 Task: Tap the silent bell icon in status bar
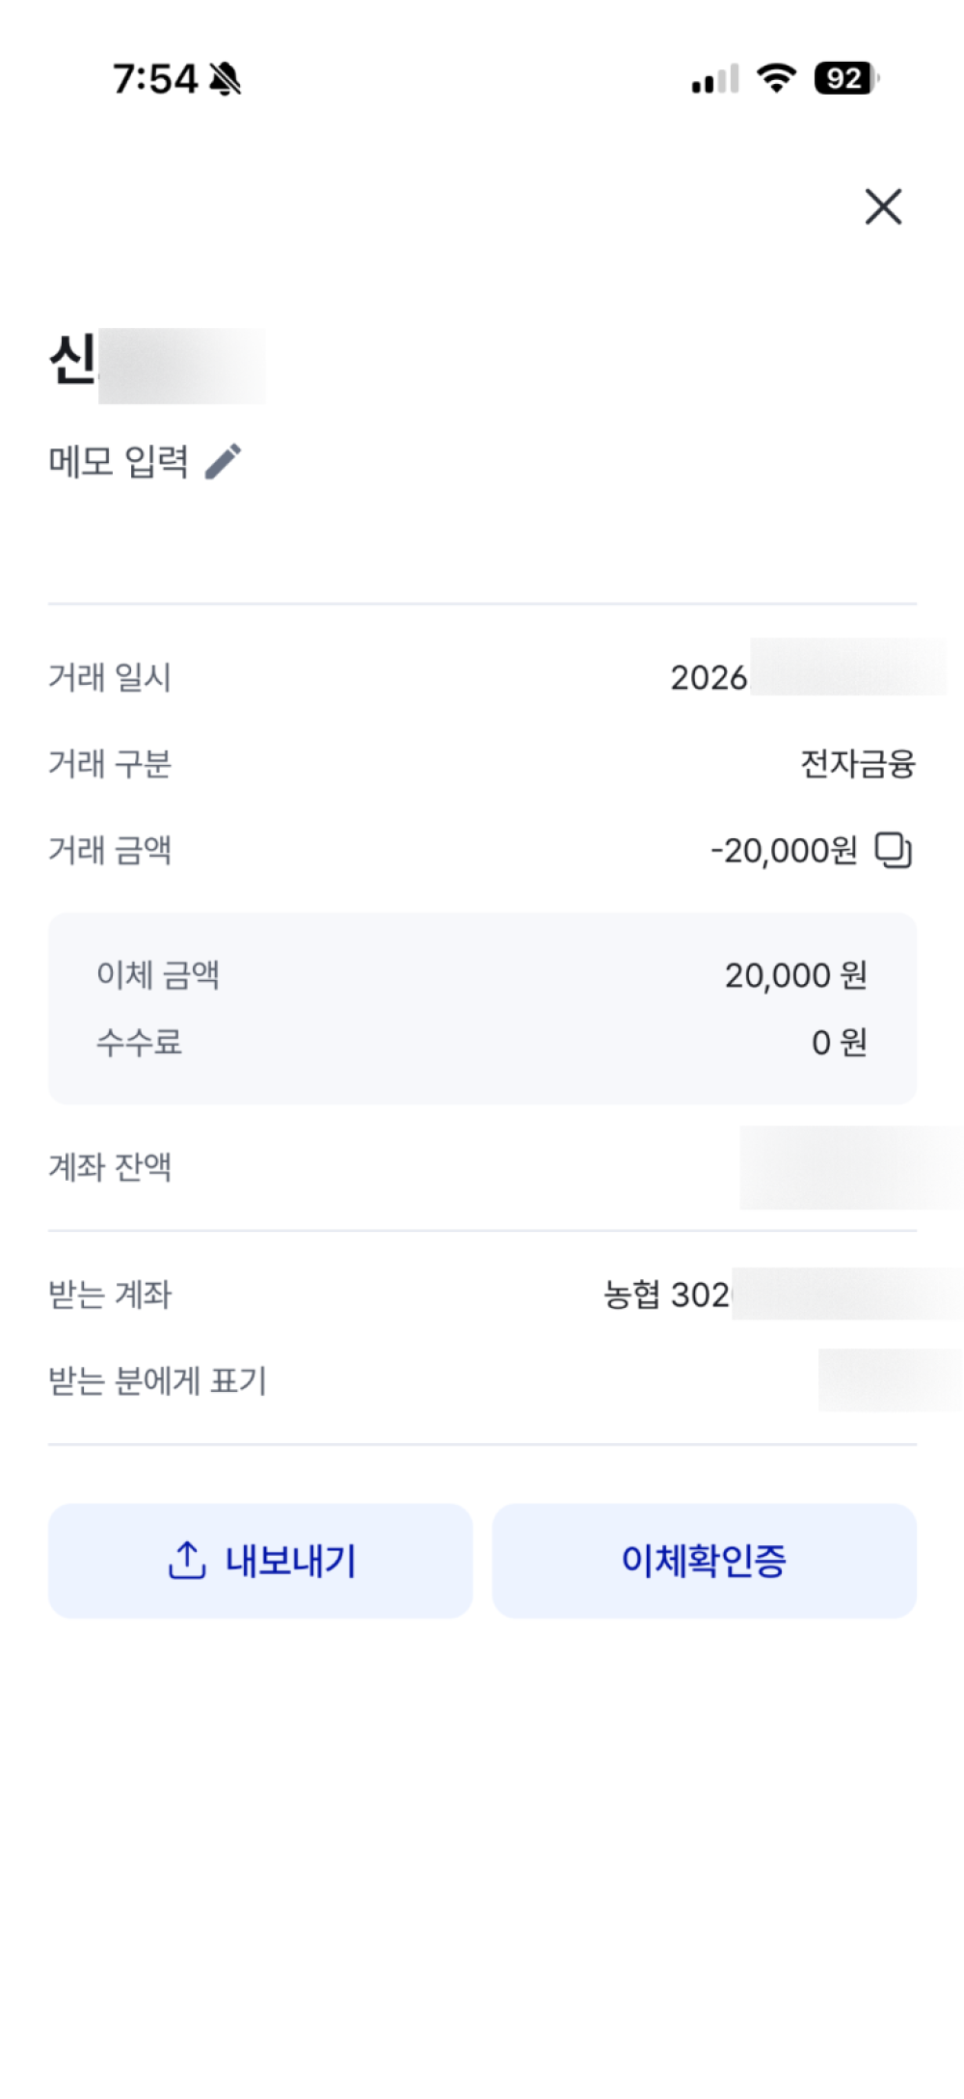[x=226, y=79]
